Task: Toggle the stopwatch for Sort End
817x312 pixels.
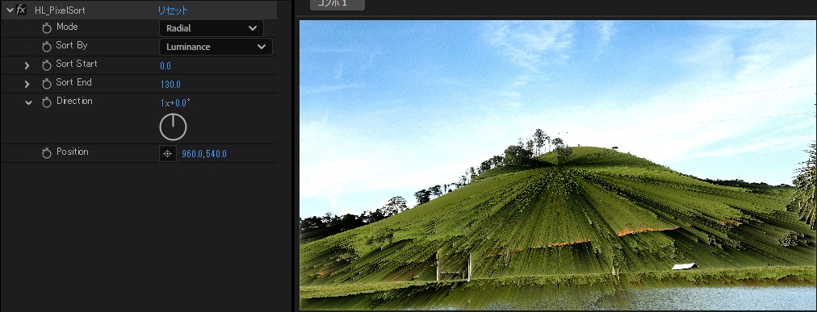Action: click(46, 84)
